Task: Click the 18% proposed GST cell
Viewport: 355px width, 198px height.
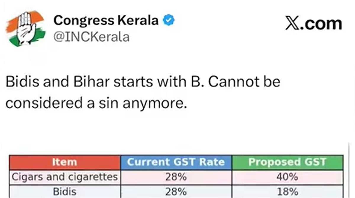Action: pos(287,192)
